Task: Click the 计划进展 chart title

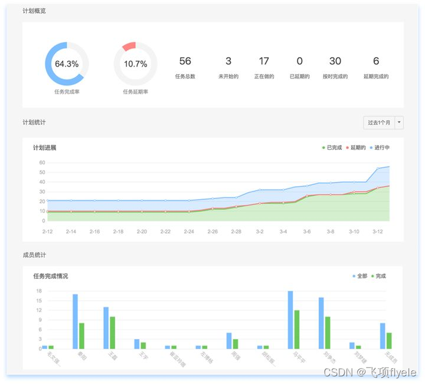Action: pos(44,148)
